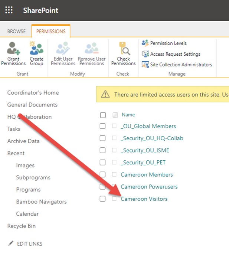This screenshot has height=265, width=229.
Task: Select the Cameroon Visitors checkbox
Action: tap(102, 199)
